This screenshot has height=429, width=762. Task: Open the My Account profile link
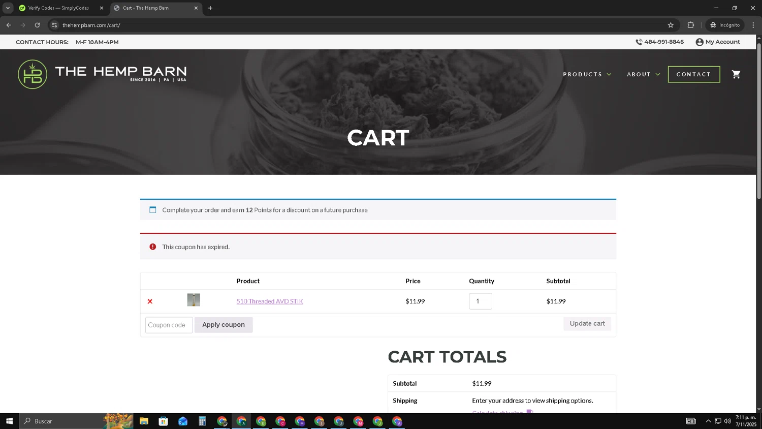click(718, 42)
